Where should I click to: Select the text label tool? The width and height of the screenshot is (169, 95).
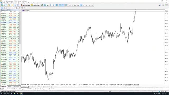[22, 8]
